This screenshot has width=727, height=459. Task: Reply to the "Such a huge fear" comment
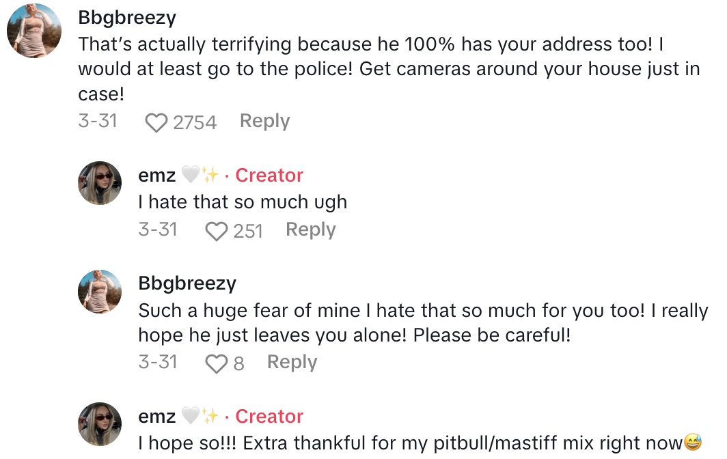[292, 363]
